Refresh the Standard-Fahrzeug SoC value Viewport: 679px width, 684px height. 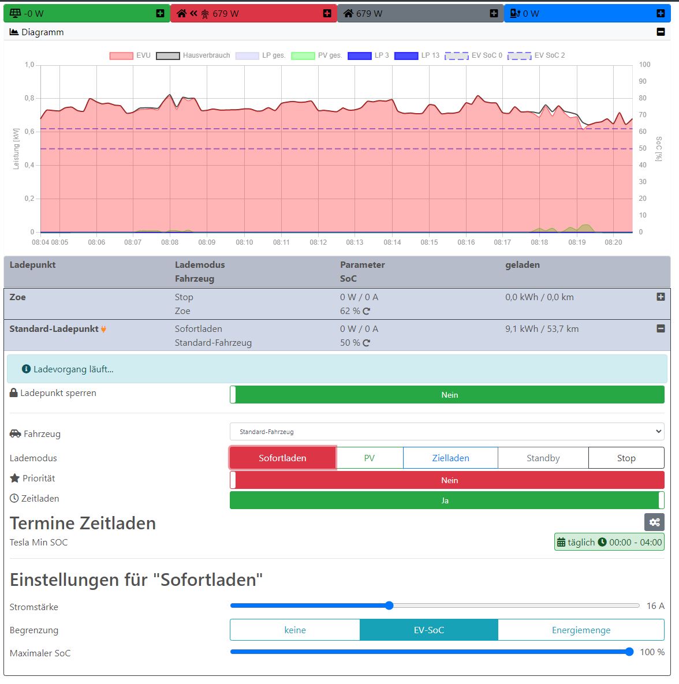[x=367, y=343]
